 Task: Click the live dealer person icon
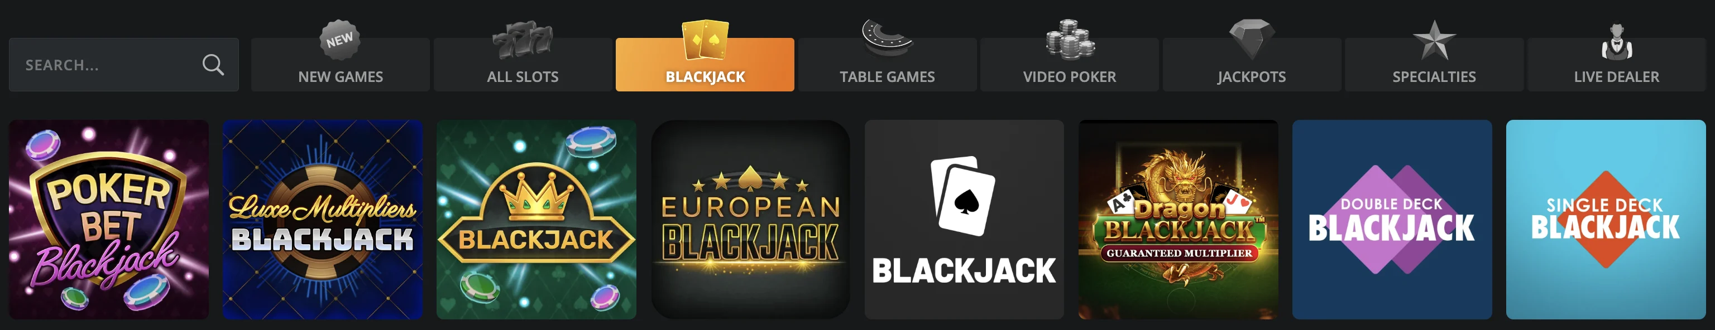coord(1617,42)
